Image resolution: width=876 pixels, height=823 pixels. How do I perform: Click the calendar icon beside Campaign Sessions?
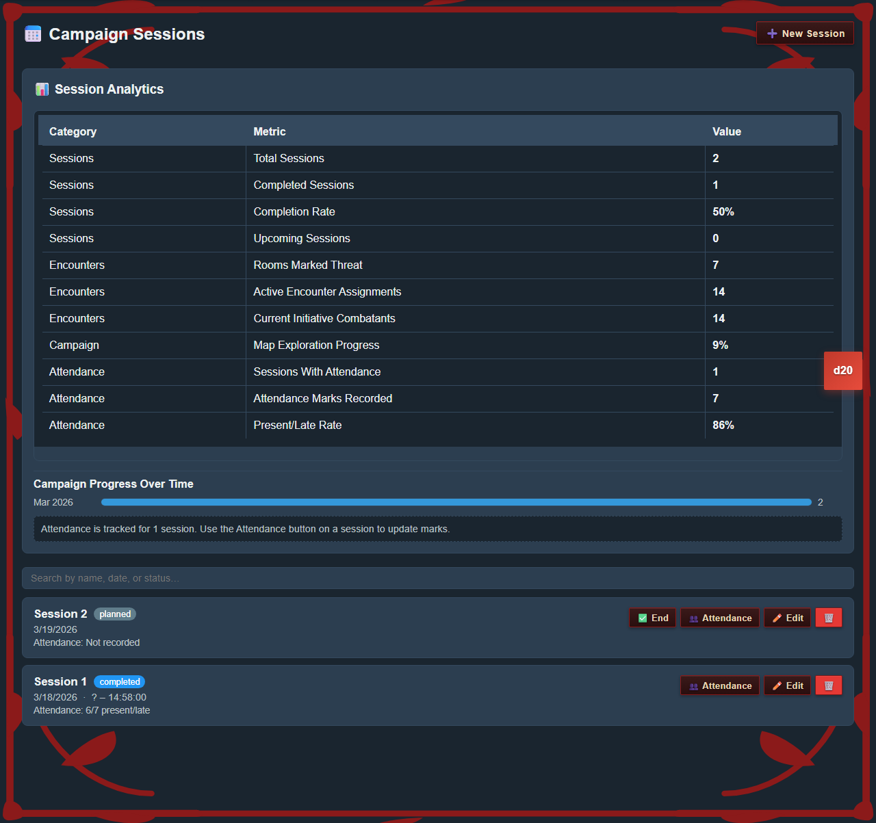click(32, 34)
